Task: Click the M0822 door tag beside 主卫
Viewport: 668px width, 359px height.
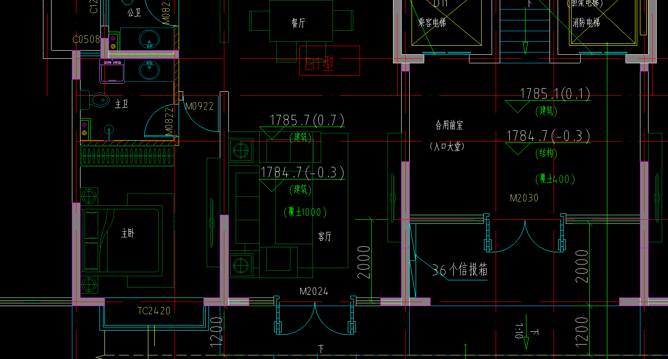Action: pos(169,121)
